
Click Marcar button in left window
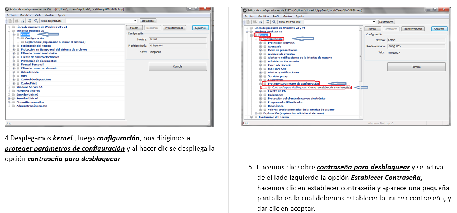pyautogui.click(x=134, y=28)
